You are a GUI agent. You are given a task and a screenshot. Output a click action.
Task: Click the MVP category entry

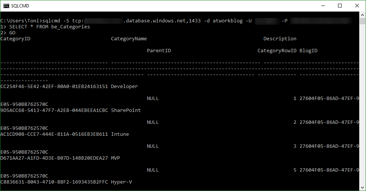coord(116,158)
